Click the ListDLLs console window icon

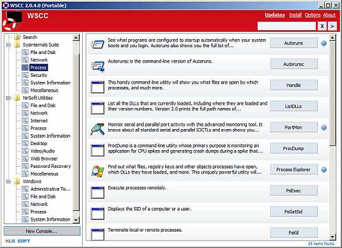(97, 108)
